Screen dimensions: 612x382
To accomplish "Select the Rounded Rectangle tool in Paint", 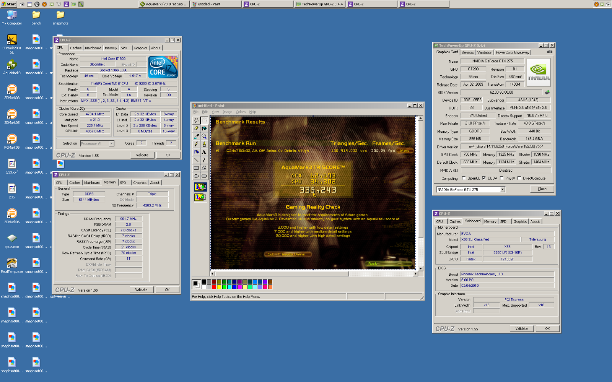I will tap(204, 176).
